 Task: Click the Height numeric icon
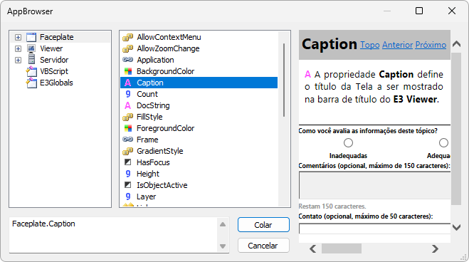[x=128, y=174]
